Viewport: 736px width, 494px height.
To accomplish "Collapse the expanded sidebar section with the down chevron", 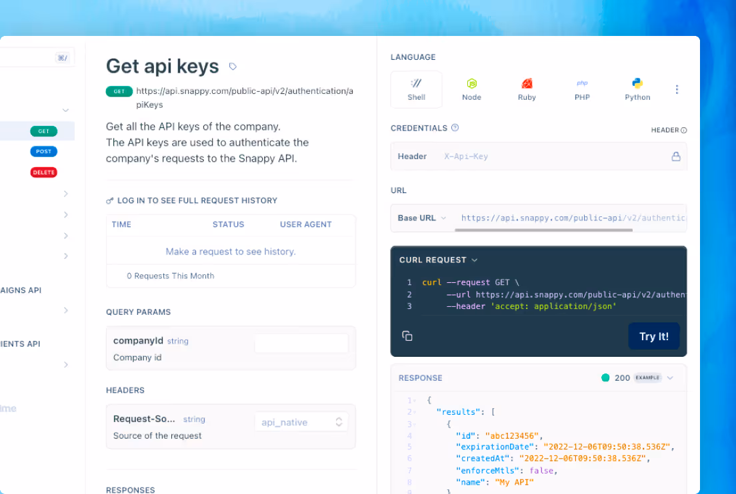I will [66, 110].
